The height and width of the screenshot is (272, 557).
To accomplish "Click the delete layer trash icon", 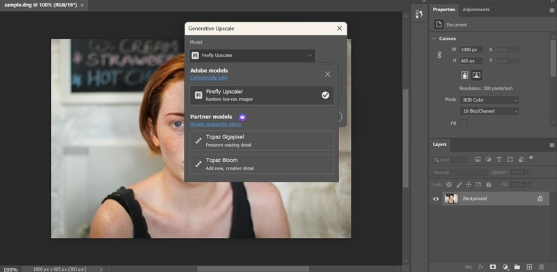I will tap(542, 267).
